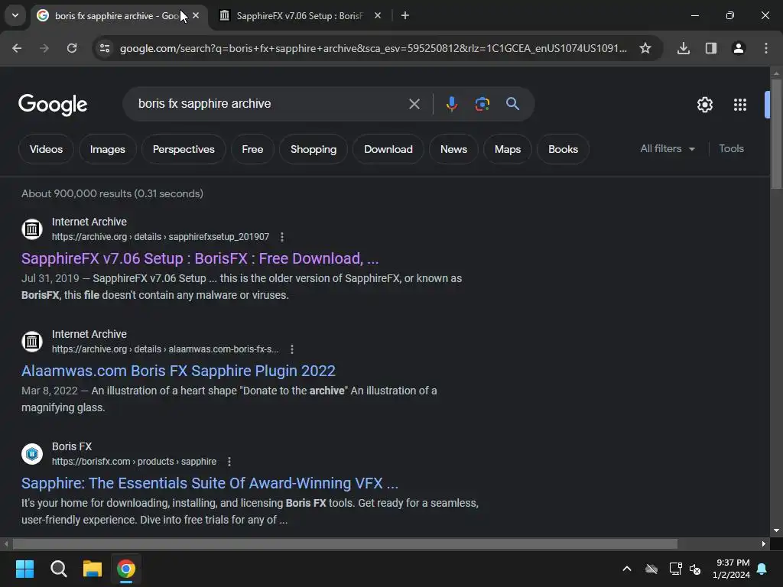Viewport: 783px width, 587px height.
Task: Expand the All filters dropdown
Action: (x=668, y=149)
